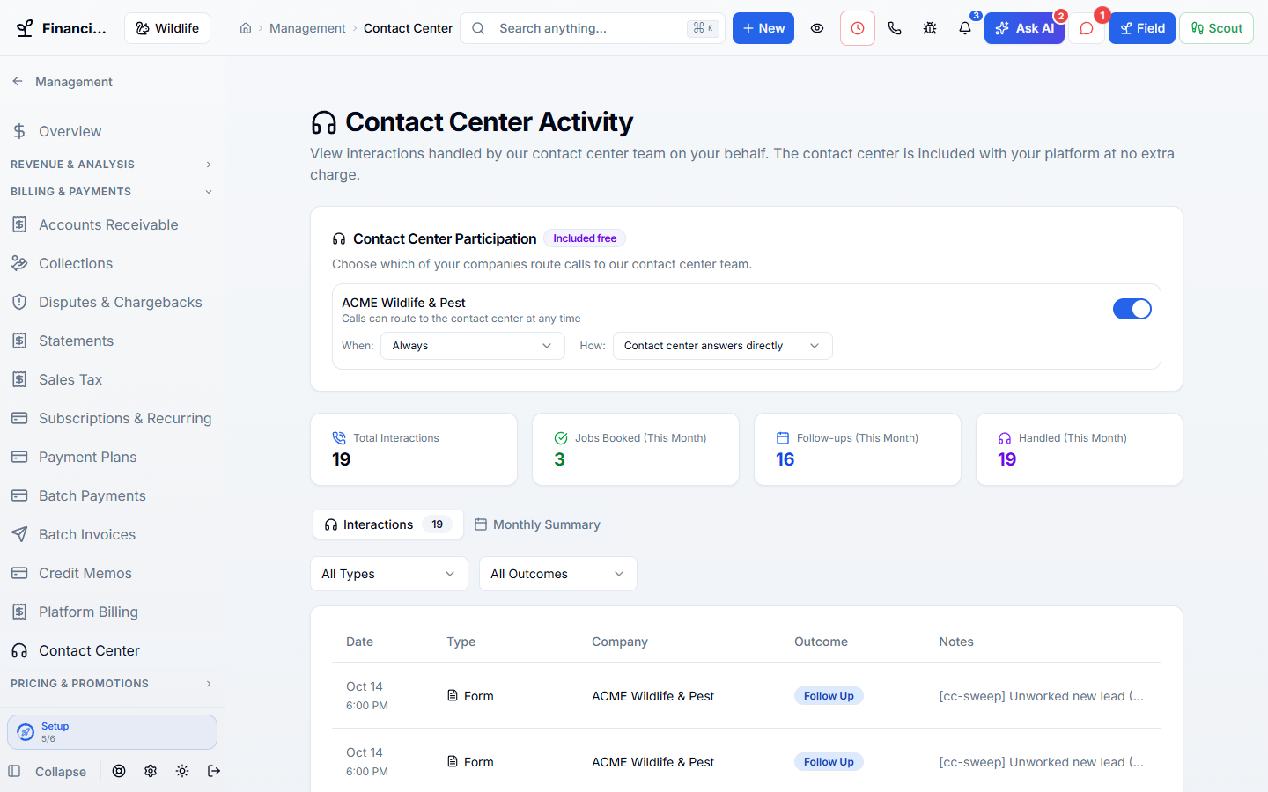Open the red clock timer icon
Screen dimensions: 1268x792
[x=858, y=28]
